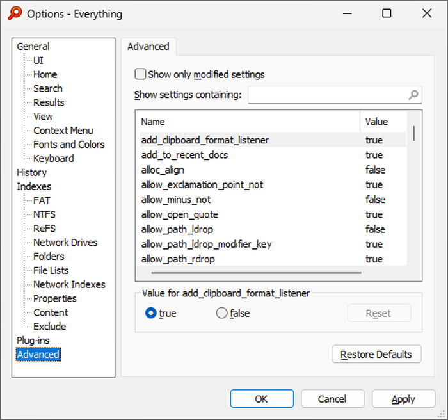Open FAT index settings
This screenshot has width=448, height=420.
click(42, 200)
